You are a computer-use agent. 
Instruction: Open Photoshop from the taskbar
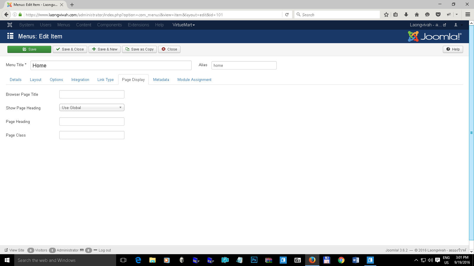point(254,260)
